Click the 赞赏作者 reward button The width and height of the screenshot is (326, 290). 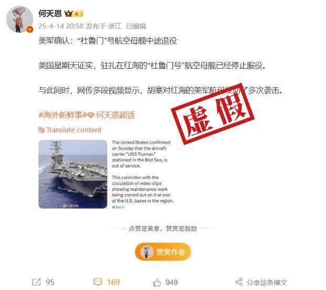(163, 252)
